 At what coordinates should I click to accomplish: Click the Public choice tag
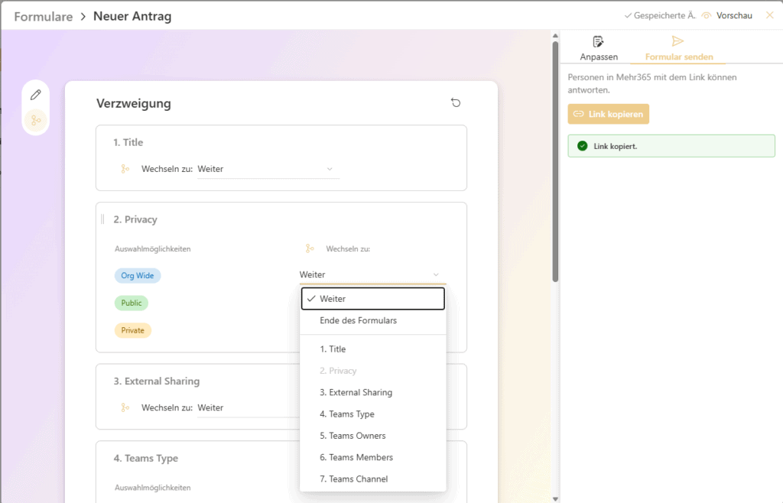[x=132, y=303]
